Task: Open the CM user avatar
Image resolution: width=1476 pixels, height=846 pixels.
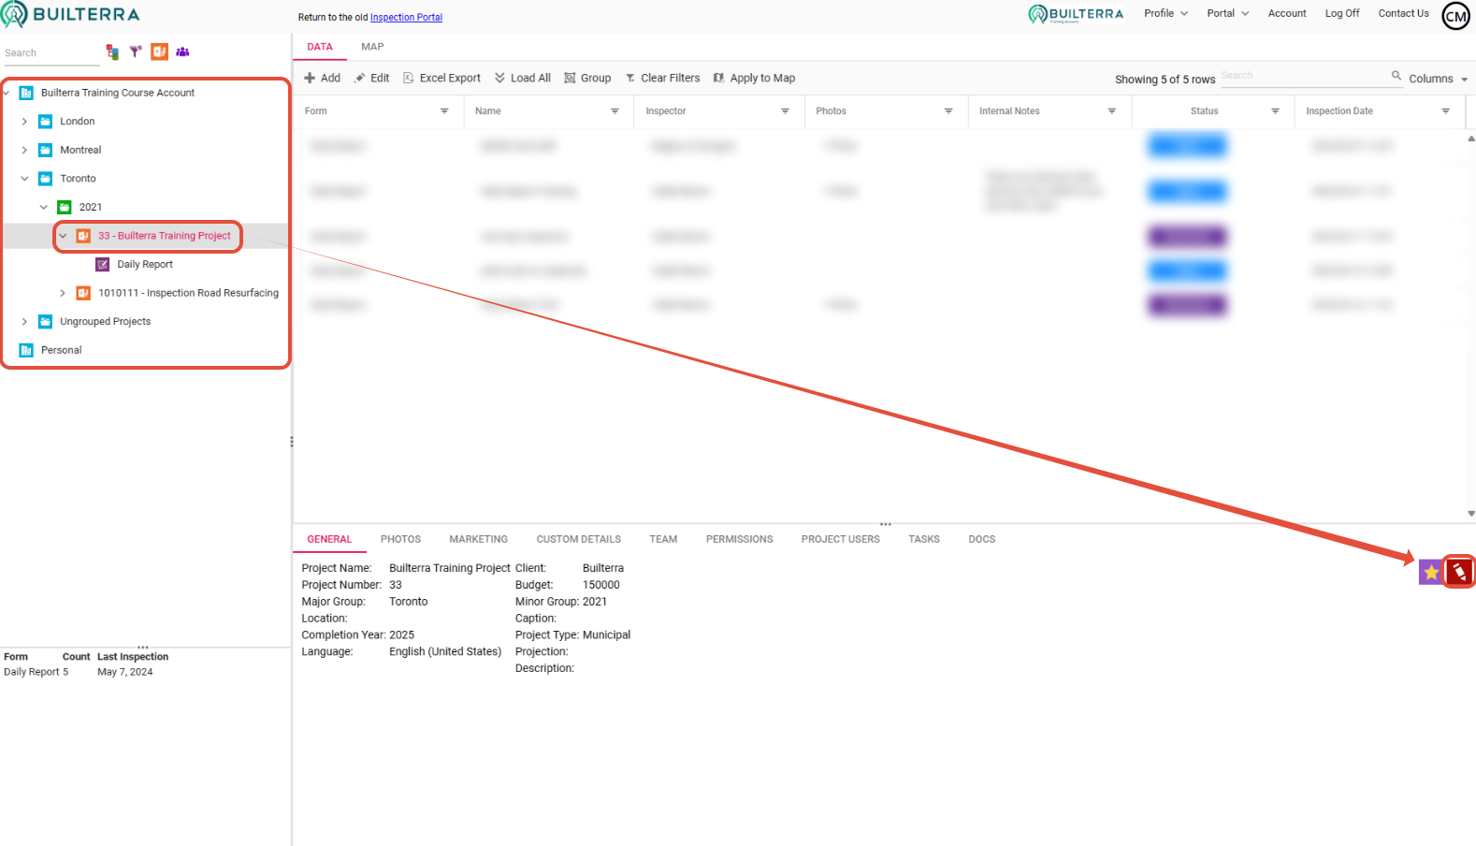Action: pos(1456,16)
